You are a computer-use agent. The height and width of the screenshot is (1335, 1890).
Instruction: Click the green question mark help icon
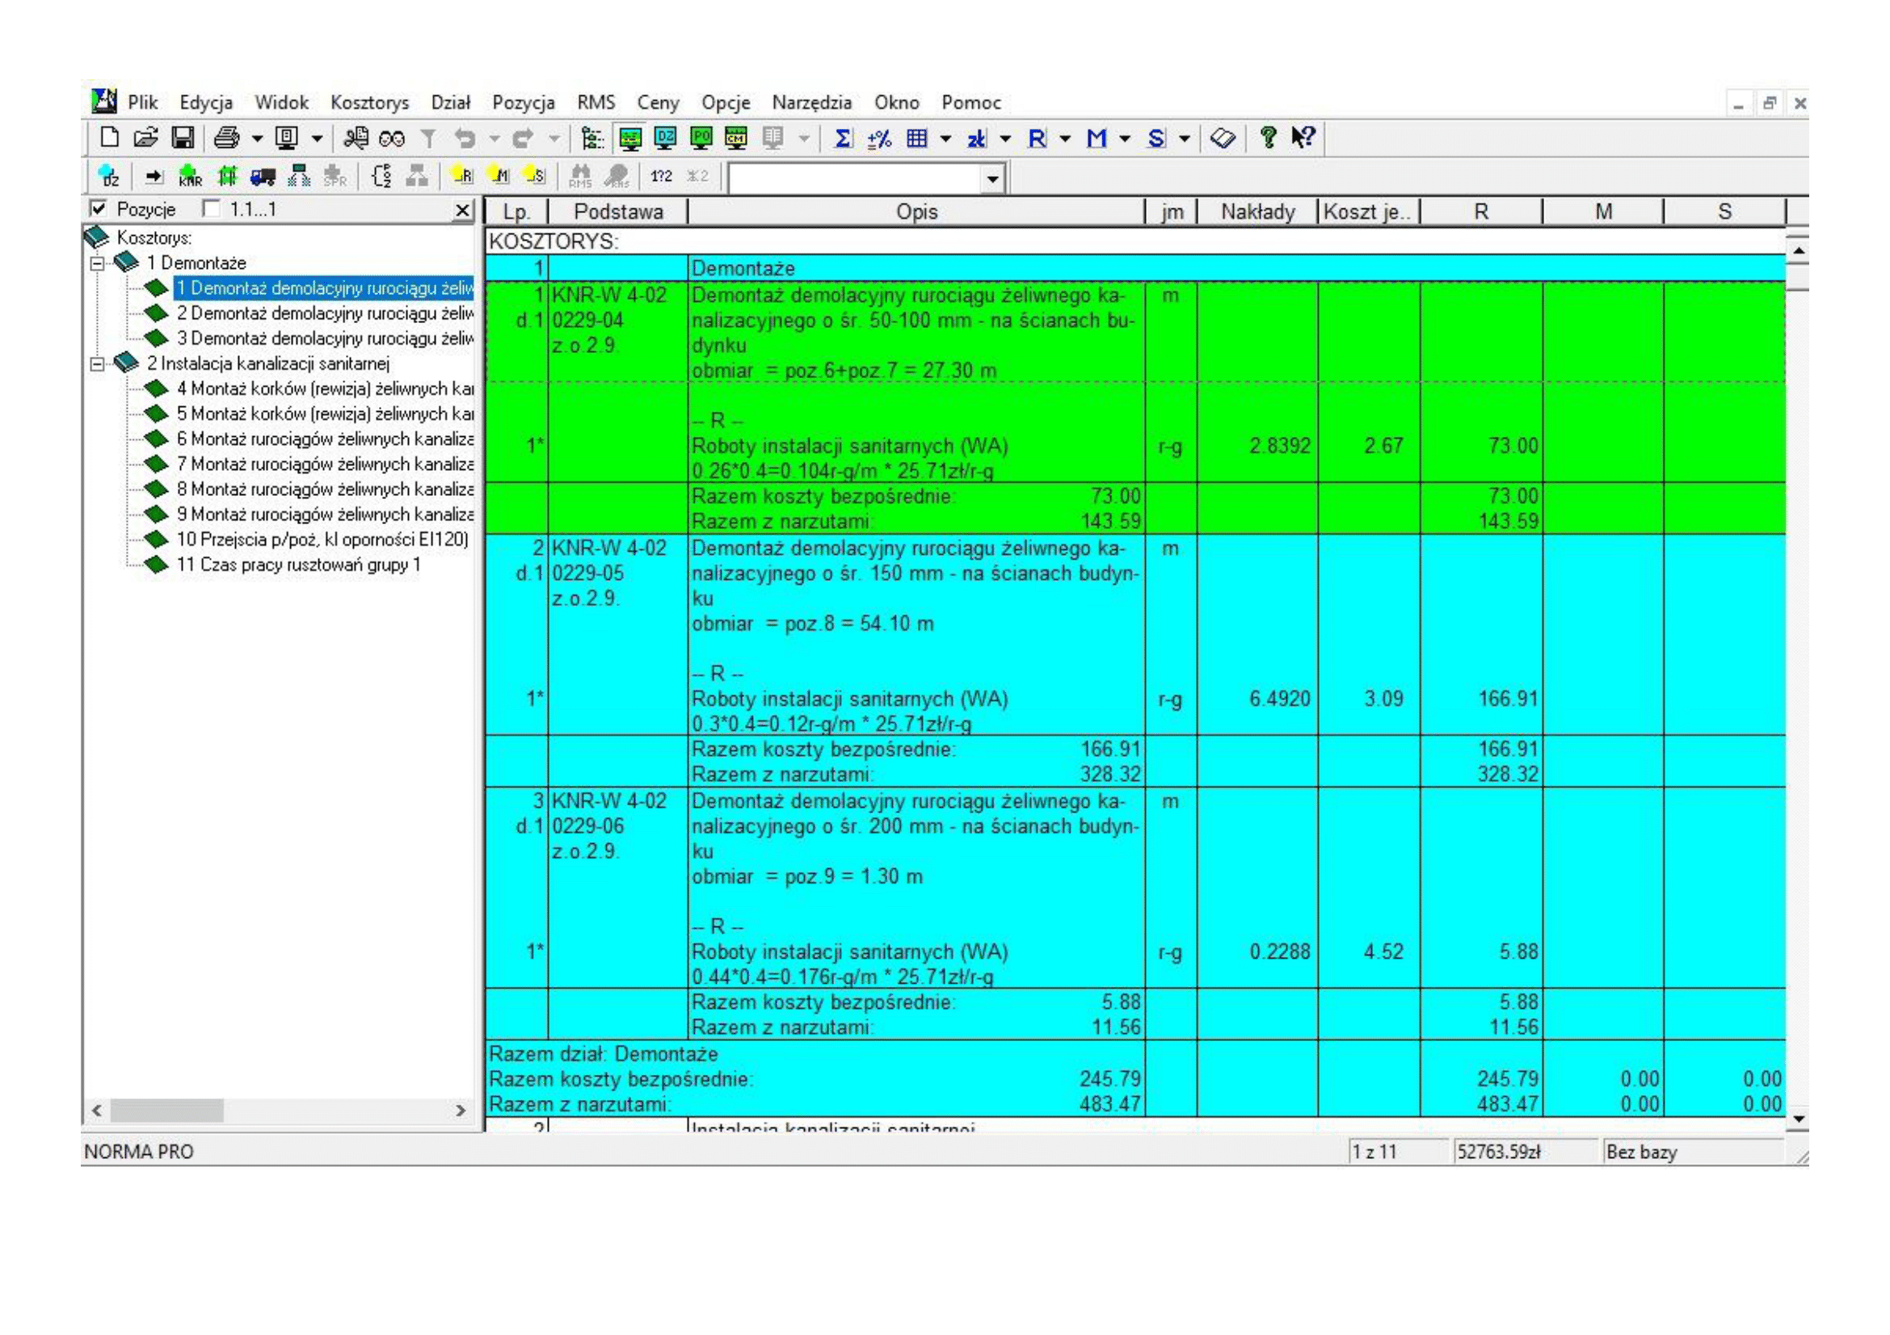tap(1268, 137)
